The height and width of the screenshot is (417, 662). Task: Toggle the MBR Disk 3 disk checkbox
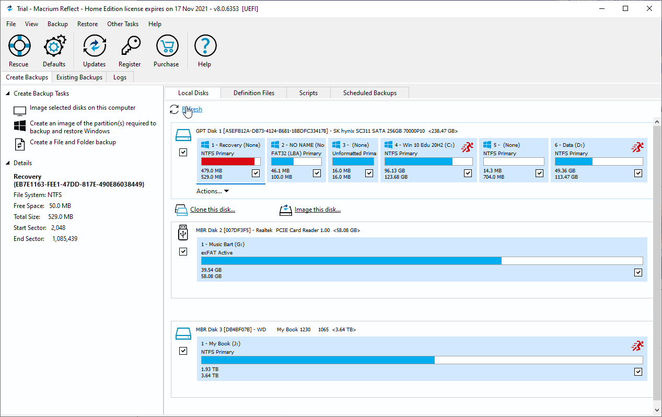click(x=183, y=351)
